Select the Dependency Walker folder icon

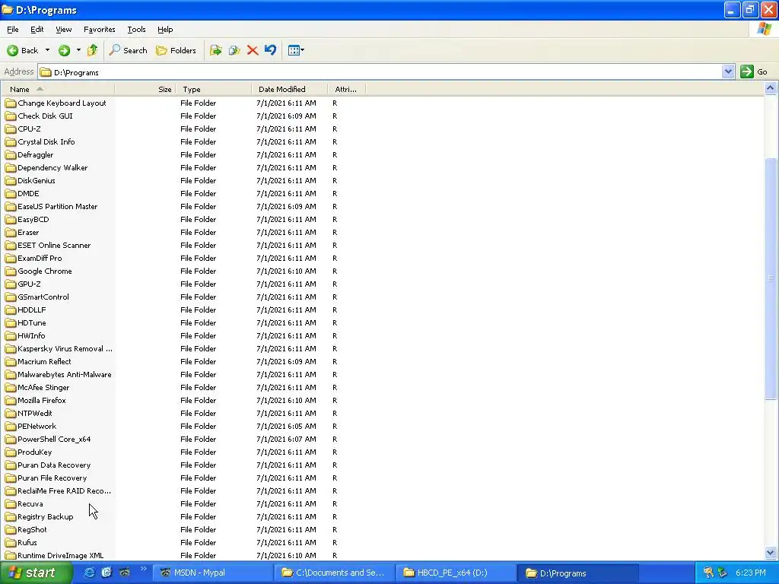tap(11, 168)
